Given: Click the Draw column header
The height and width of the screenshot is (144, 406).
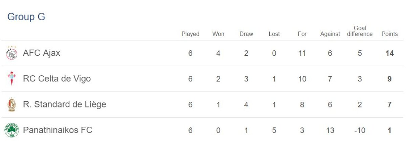Looking at the screenshot, I should (x=246, y=34).
